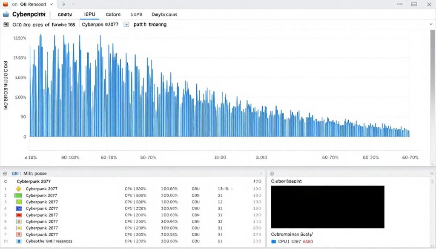Click the blue briefcase icon beside Cyberpcinx
This screenshot has width=436, height=249.
coord(6,14)
